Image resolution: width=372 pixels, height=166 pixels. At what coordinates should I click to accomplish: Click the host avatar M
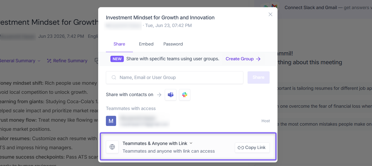[111, 121]
